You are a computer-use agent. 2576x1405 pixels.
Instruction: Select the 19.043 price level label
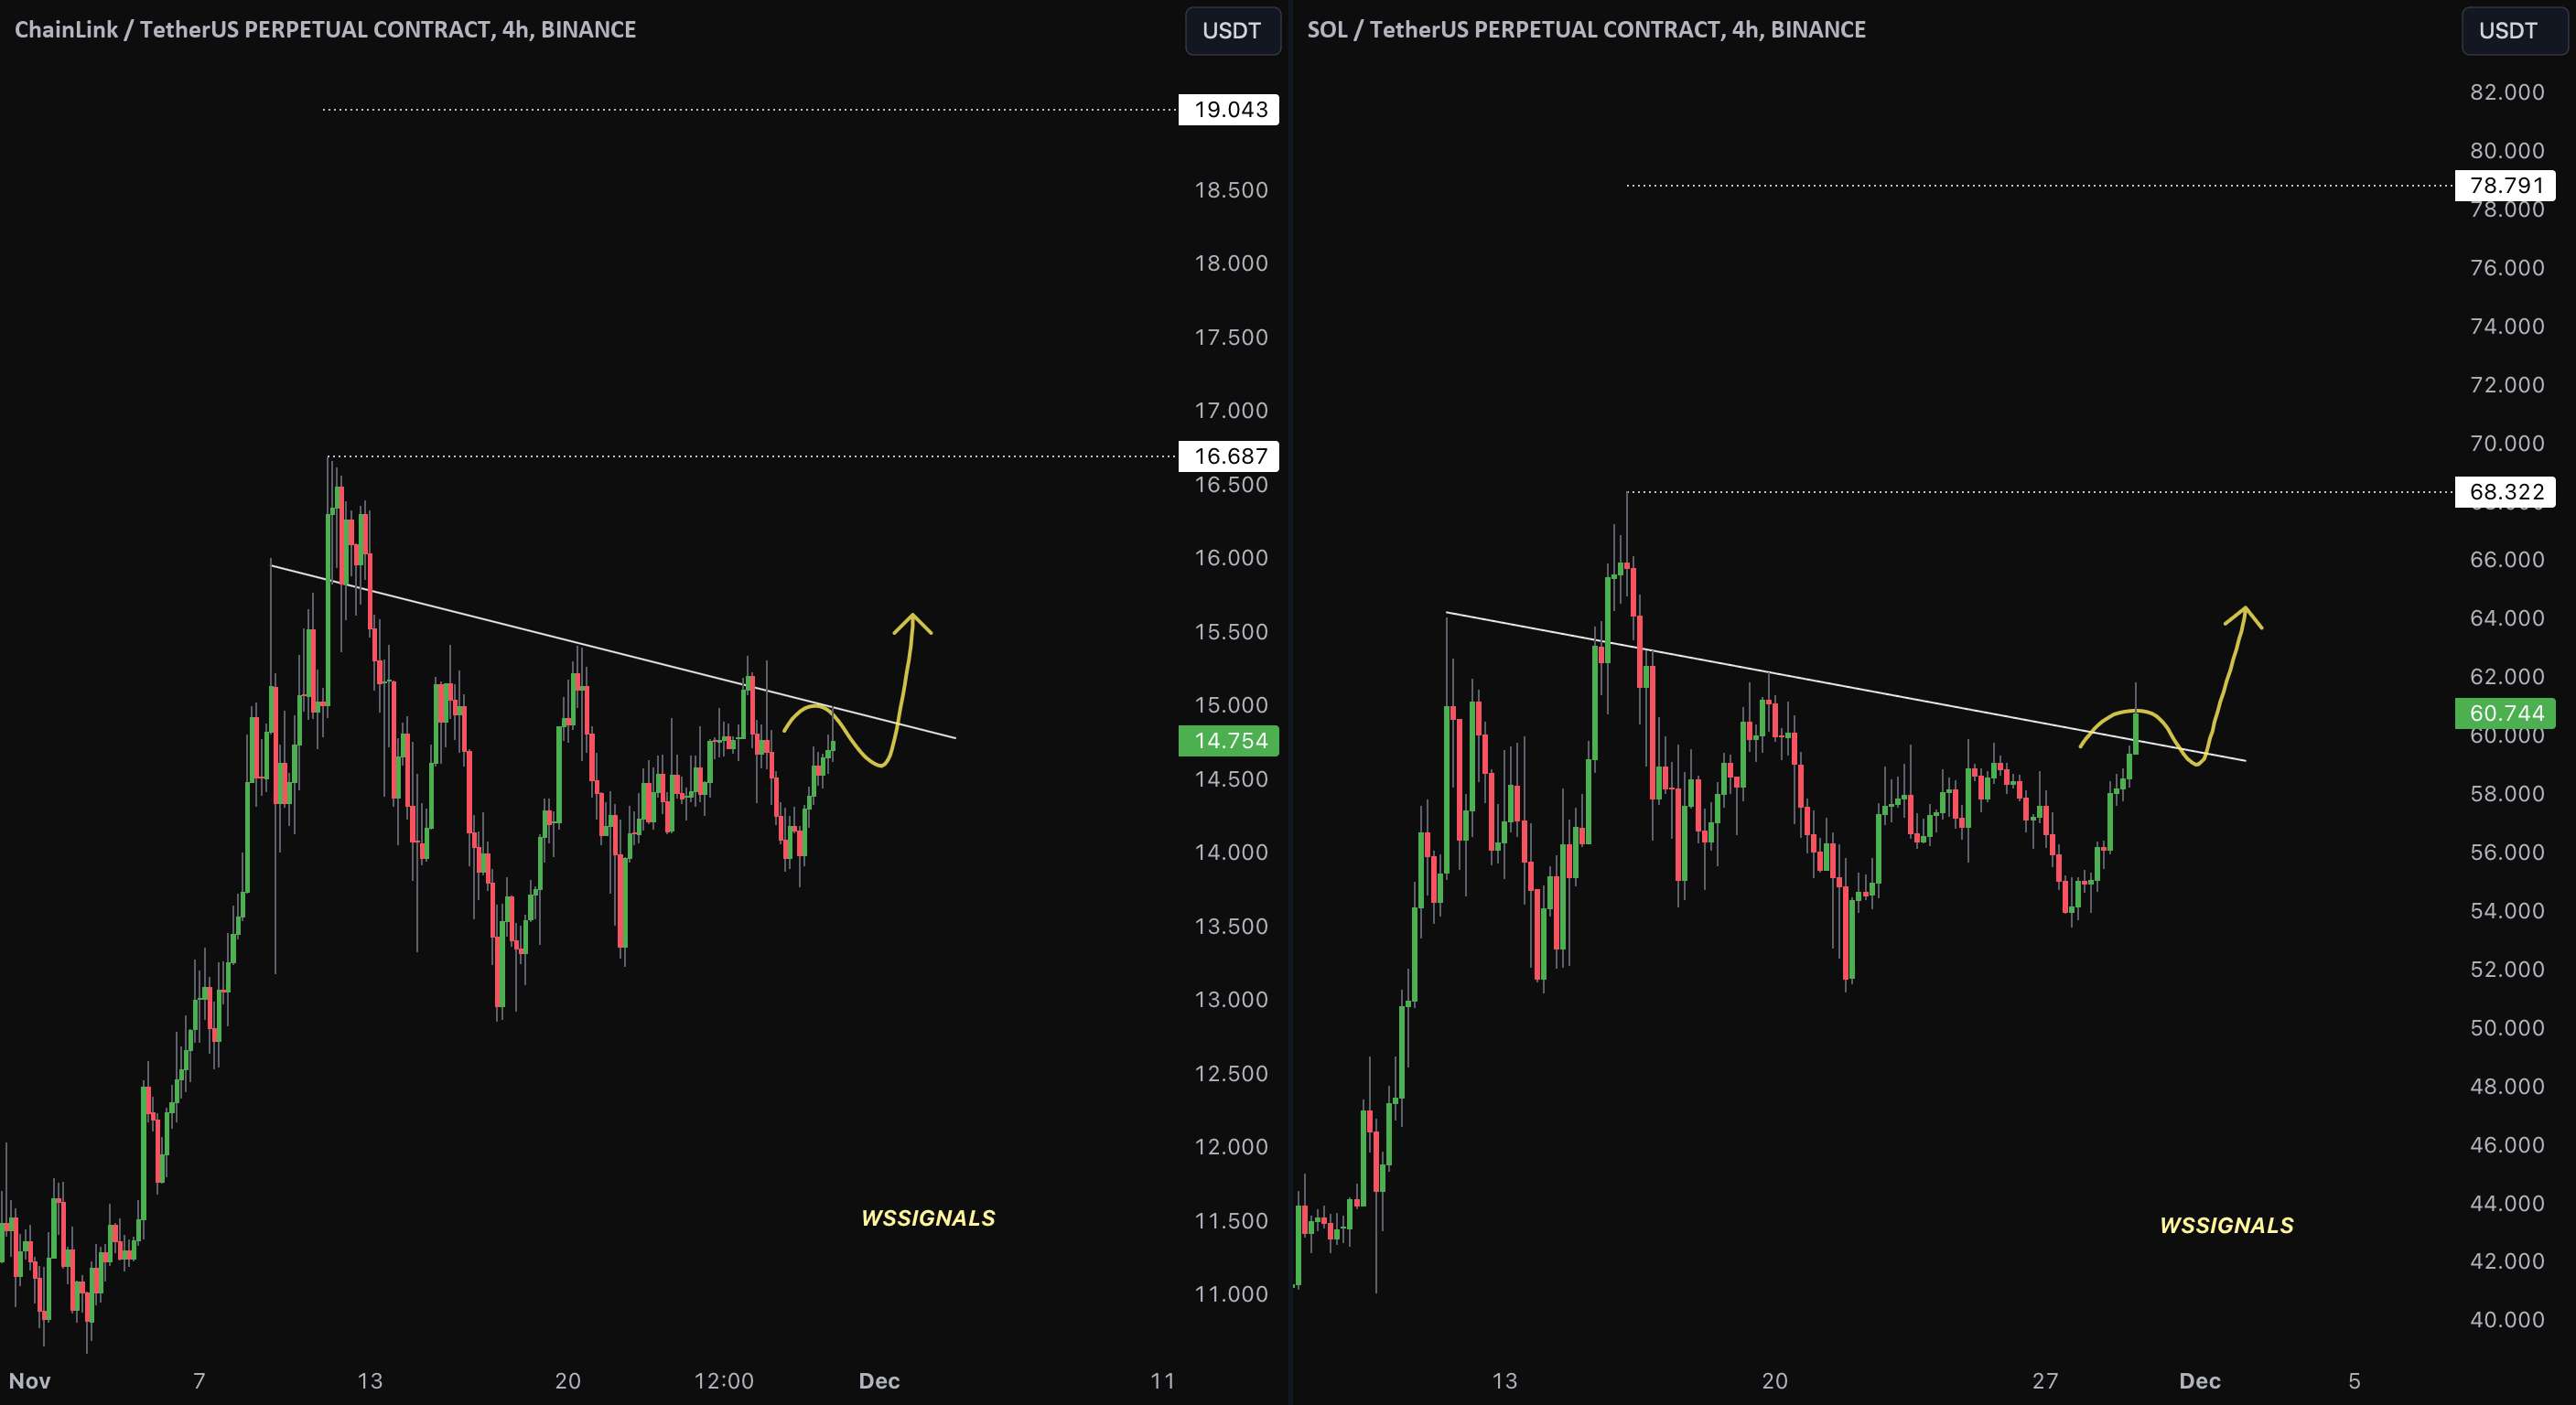1229,109
